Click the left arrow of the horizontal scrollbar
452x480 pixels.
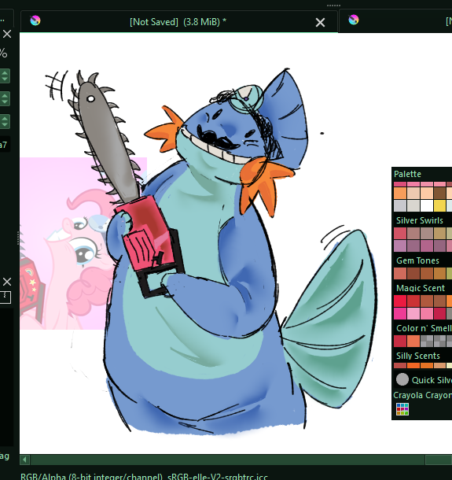(25, 460)
